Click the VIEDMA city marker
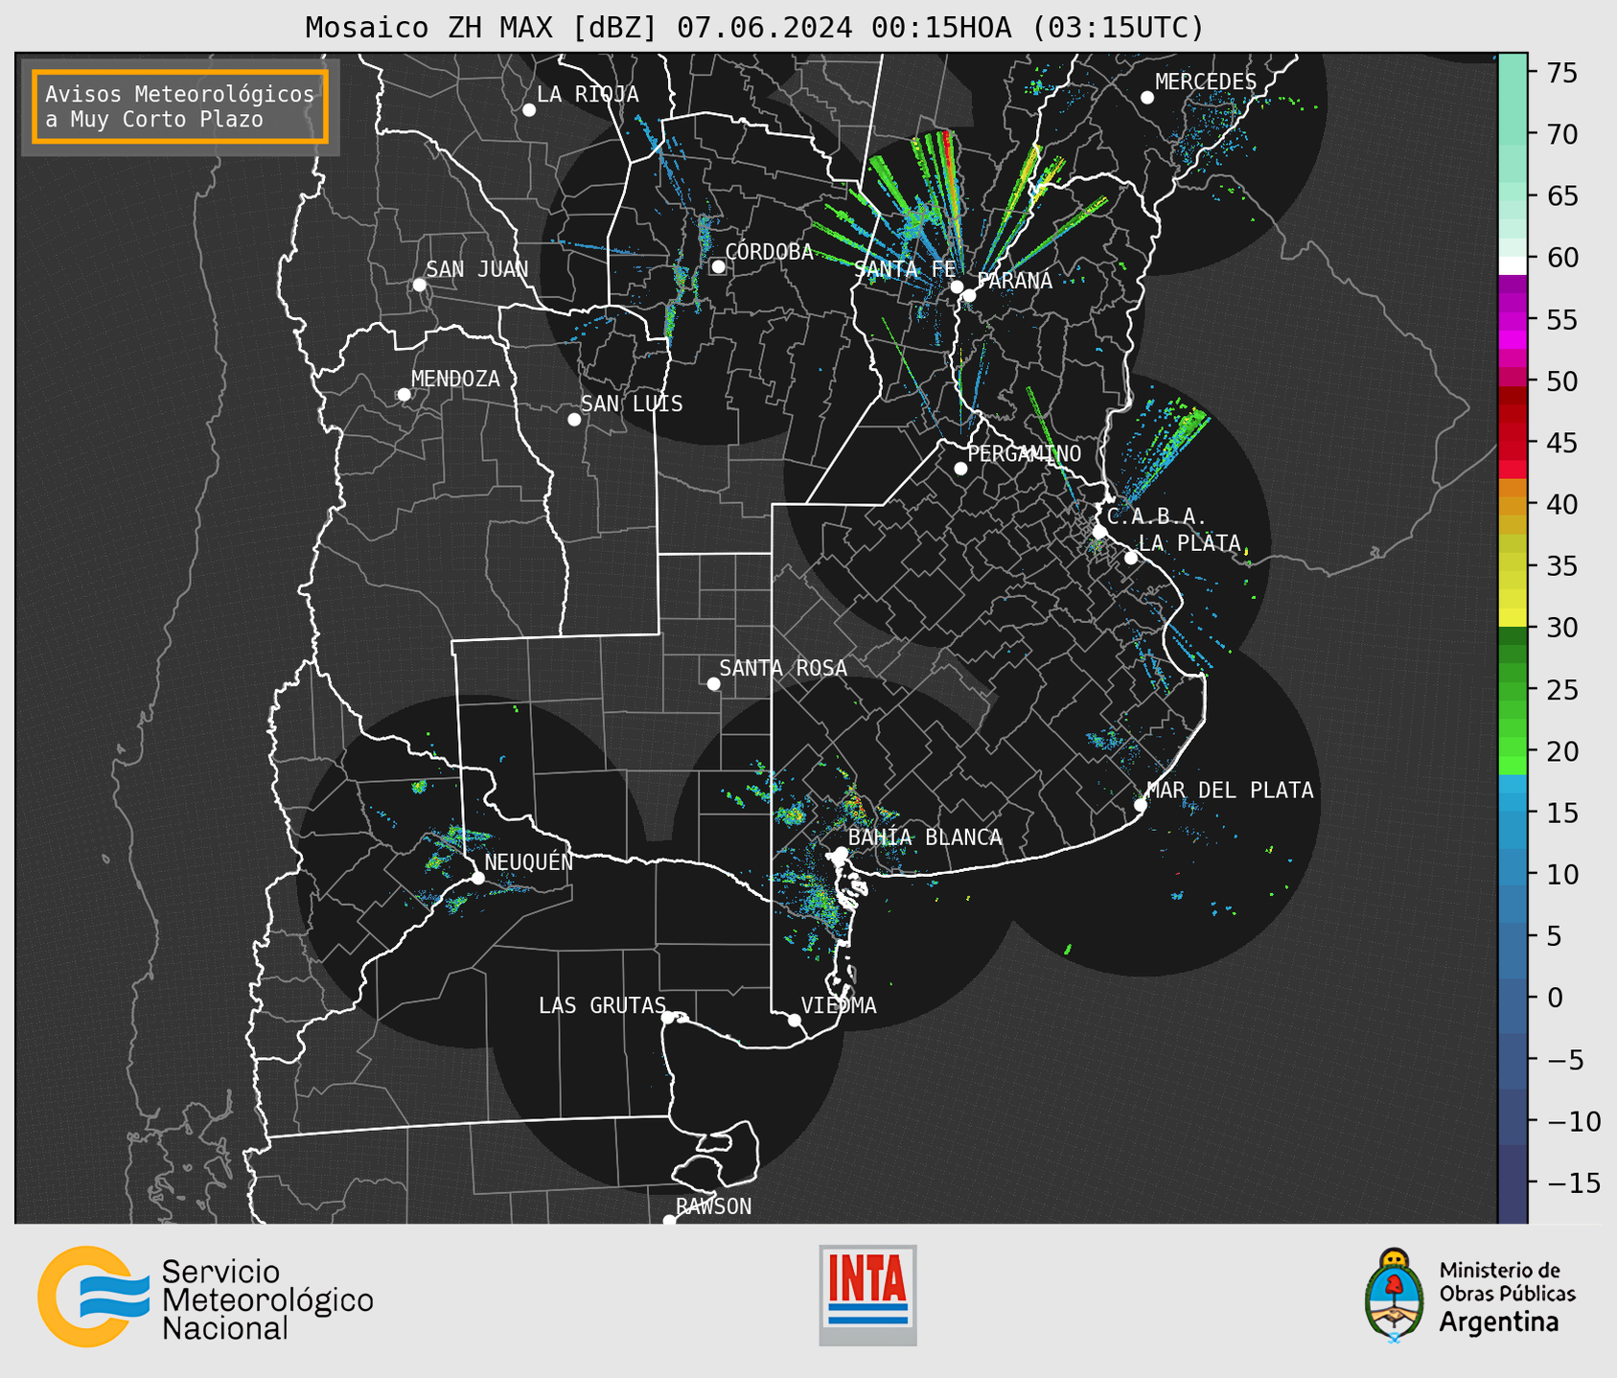The width and height of the screenshot is (1617, 1378). tap(795, 1021)
